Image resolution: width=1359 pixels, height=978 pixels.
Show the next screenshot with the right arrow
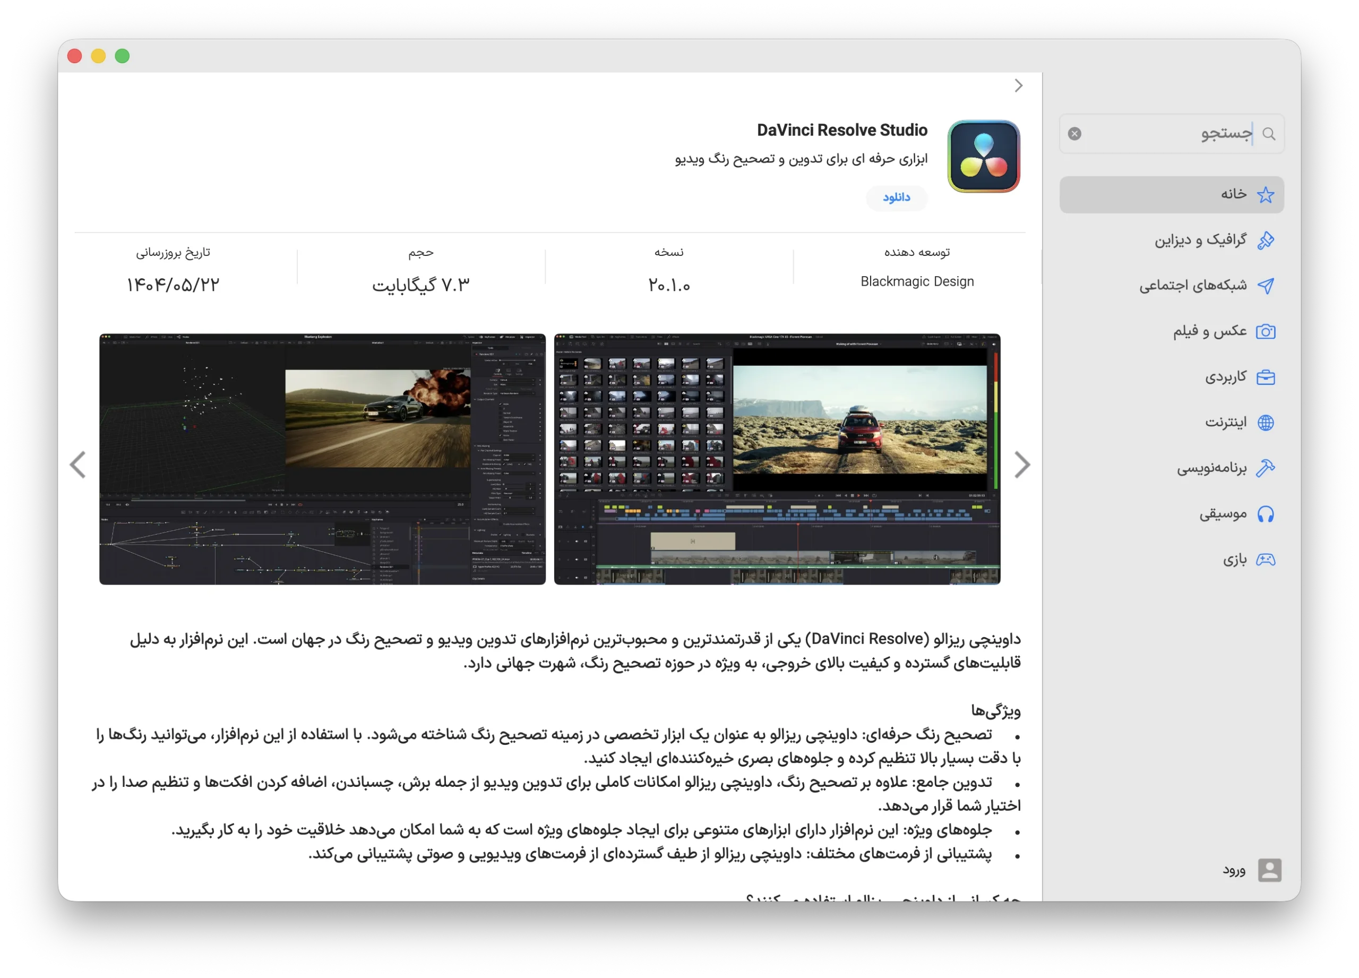click(1022, 465)
